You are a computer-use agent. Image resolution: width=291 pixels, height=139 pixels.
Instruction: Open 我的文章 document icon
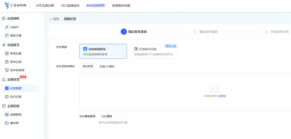[x=7, y=35]
